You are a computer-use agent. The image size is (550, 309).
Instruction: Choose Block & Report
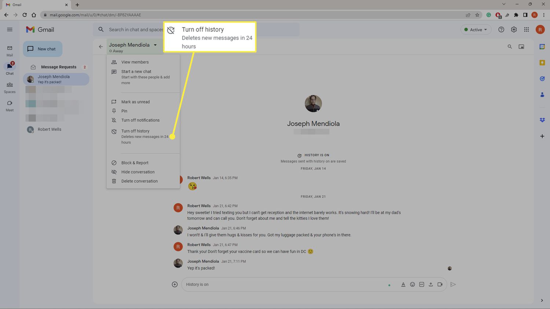pos(143,163)
